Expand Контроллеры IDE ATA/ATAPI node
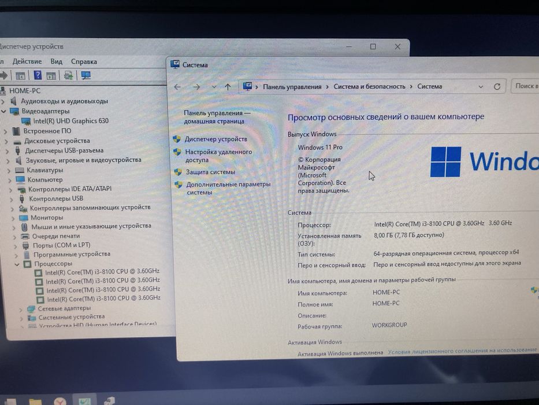 [x=10, y=189]
